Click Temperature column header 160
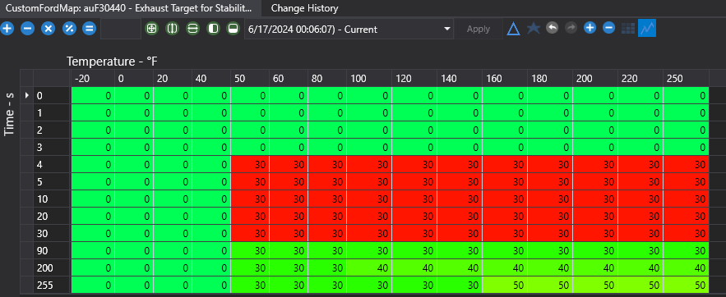The image size is (726, 297). [x=505, y=79]
